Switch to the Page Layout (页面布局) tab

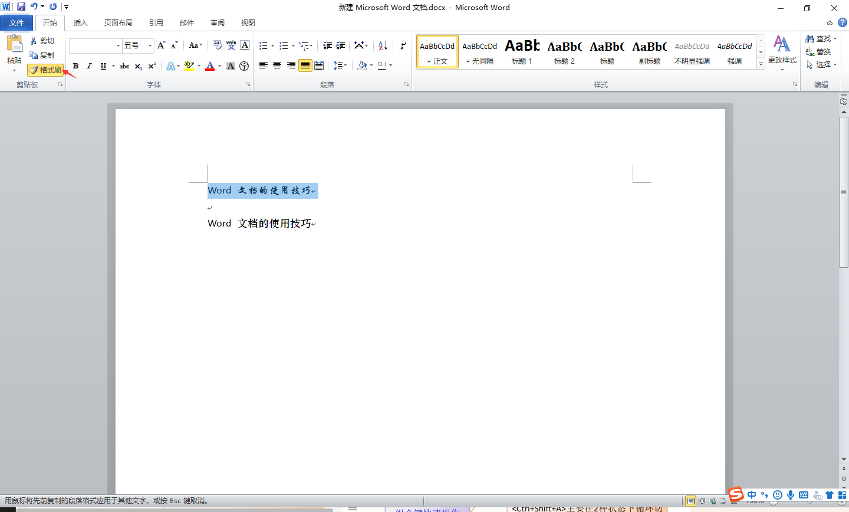118,23
